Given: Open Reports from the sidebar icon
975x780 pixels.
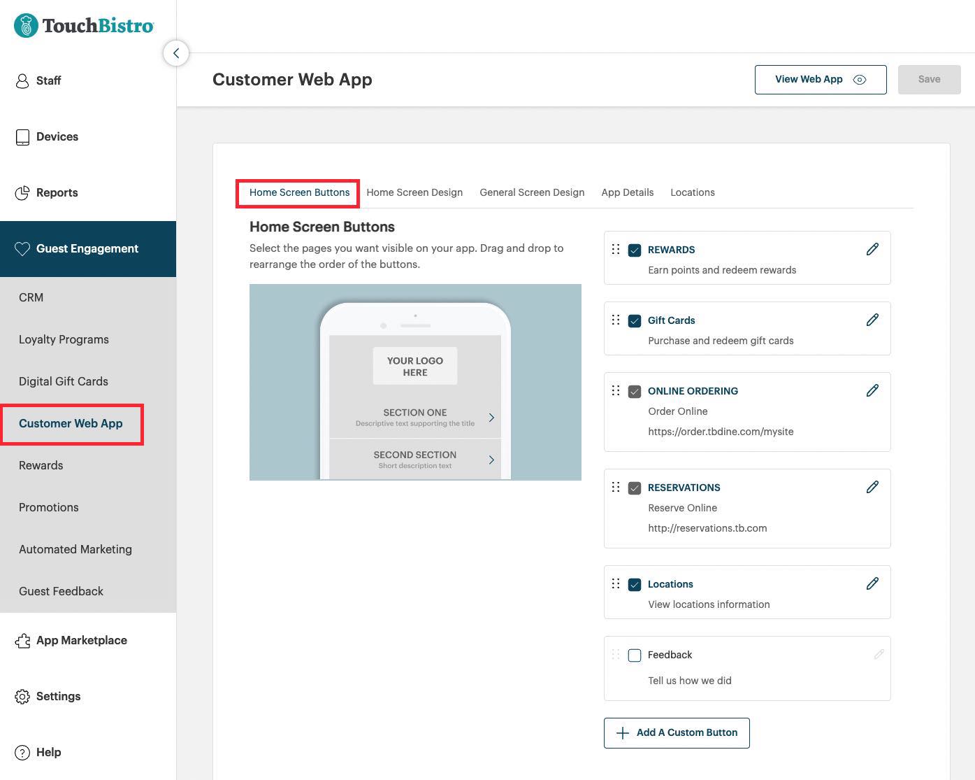Looking at the screenshot, I should coord(22,192).
